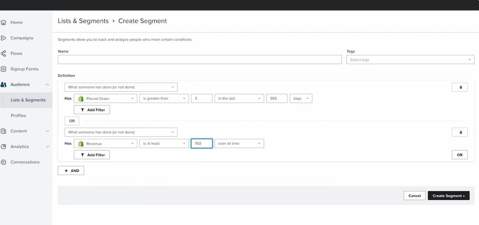Image resolution: width=479 pixels, height=225 pixels.
Task: Click the Cancel button
Action: coord(414,196)
